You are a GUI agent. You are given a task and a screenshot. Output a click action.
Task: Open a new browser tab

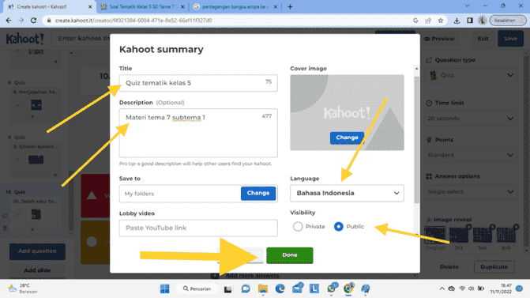[x=290, y=7]
